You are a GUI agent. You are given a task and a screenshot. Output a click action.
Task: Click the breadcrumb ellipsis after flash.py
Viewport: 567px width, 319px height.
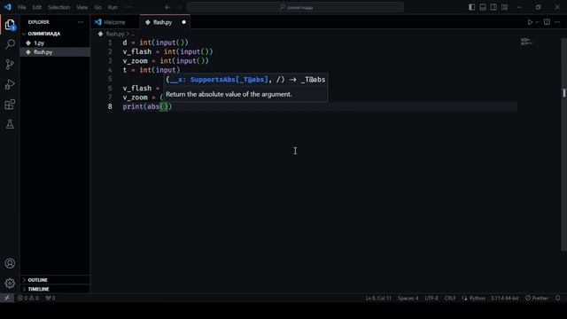(132, 34)
